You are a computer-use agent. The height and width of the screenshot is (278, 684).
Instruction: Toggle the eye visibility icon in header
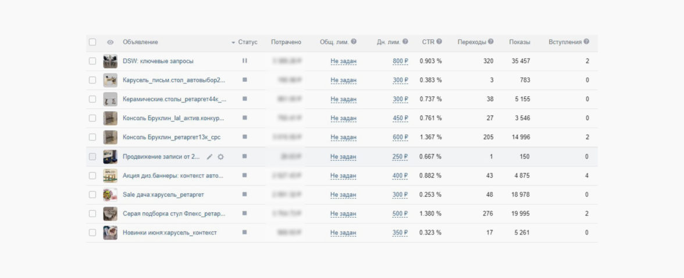pyautogui.click(x=111, y=42)
